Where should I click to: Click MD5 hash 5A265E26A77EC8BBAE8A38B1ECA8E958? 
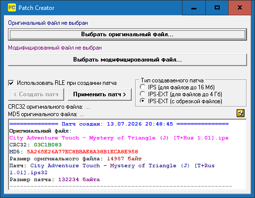point(83,152)
